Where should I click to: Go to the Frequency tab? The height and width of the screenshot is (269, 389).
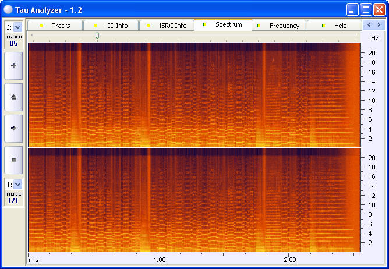pyautogui.click(x=278, y=26)
